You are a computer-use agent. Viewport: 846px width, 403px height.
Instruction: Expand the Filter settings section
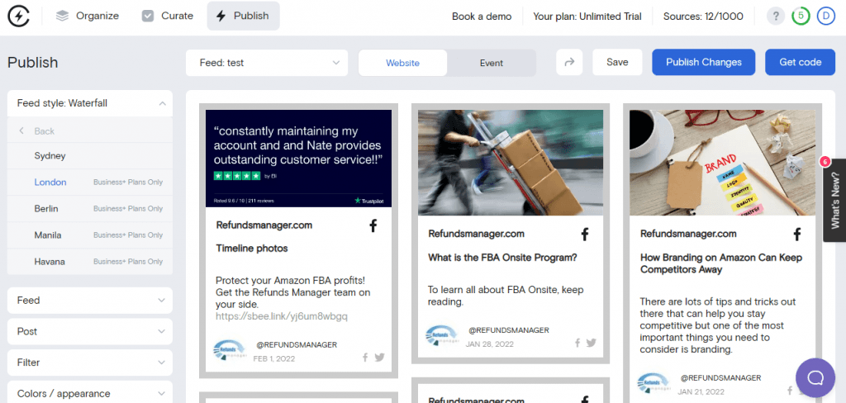(x=90, y=363)
